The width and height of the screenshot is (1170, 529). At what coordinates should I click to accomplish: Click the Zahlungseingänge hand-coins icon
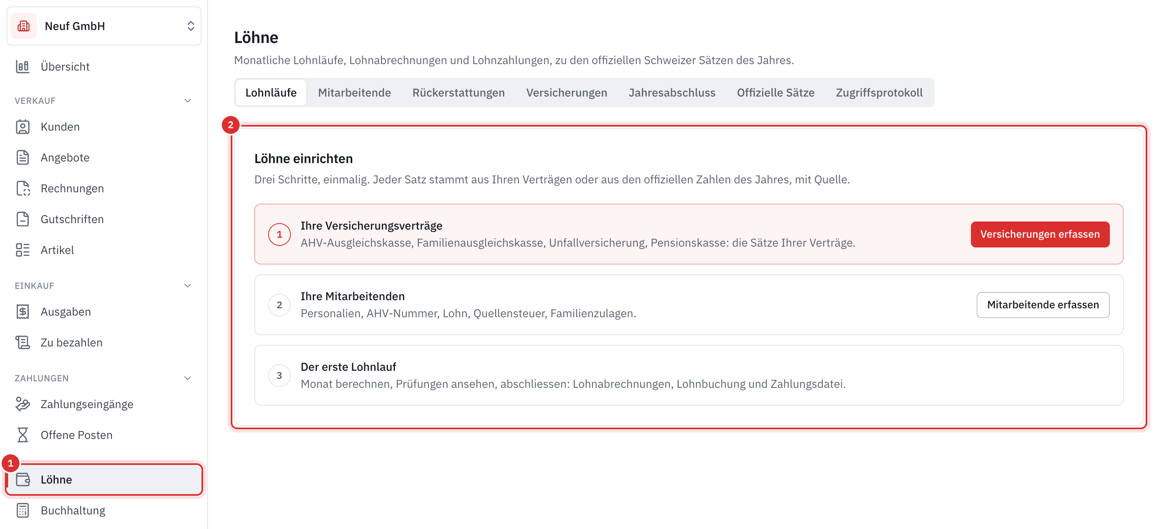pos(23,404)
